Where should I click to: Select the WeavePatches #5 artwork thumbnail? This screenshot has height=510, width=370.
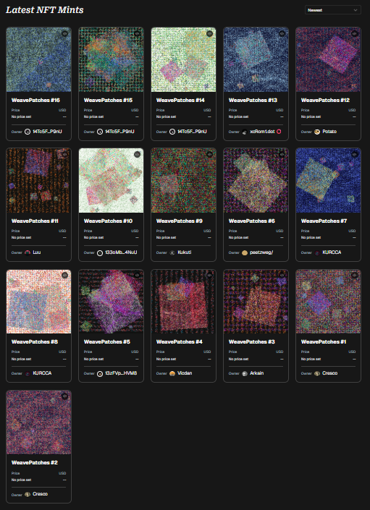[x=111, y=301]
